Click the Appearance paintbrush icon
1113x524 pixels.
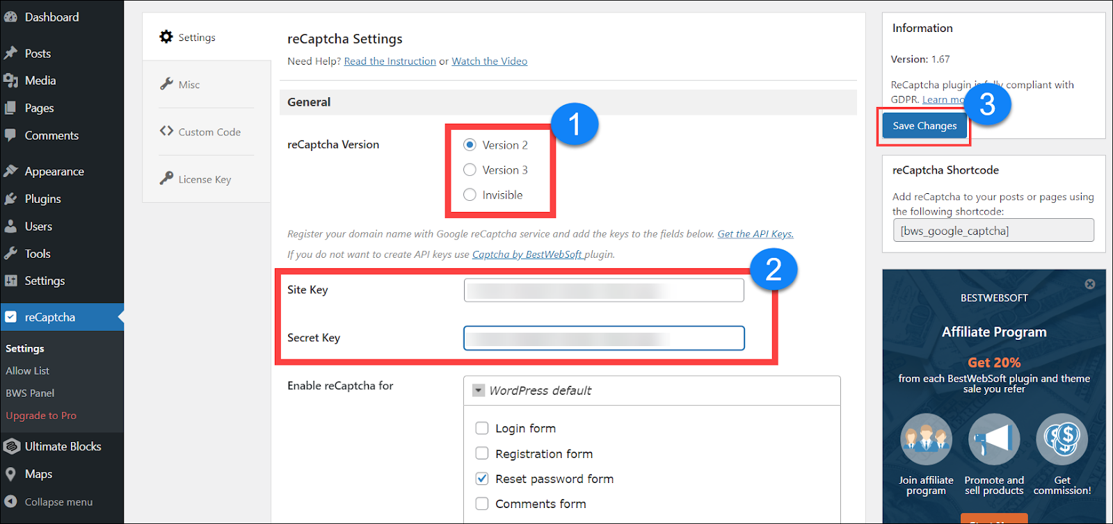tap(10, 171)
